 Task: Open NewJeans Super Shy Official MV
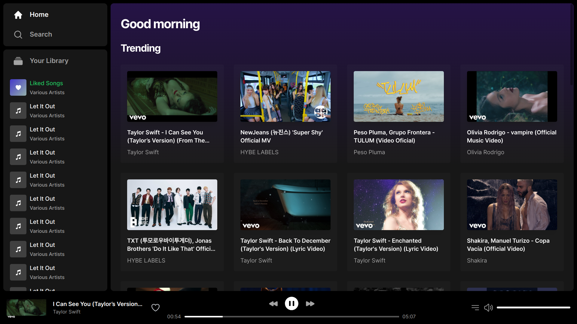[285, 96]
